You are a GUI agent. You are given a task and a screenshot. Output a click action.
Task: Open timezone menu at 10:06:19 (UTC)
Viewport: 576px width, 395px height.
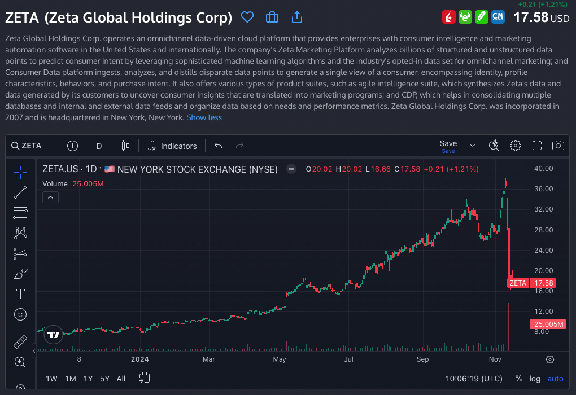pos(474,379)
